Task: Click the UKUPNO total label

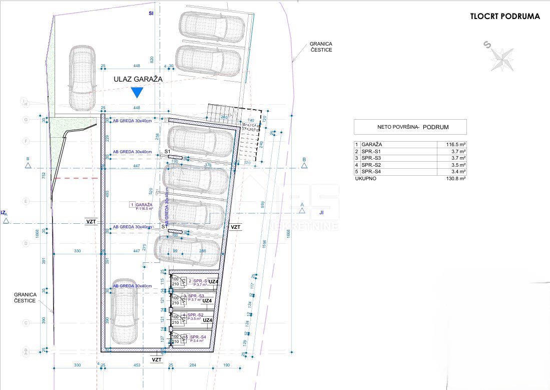Action: pos(365,178)
